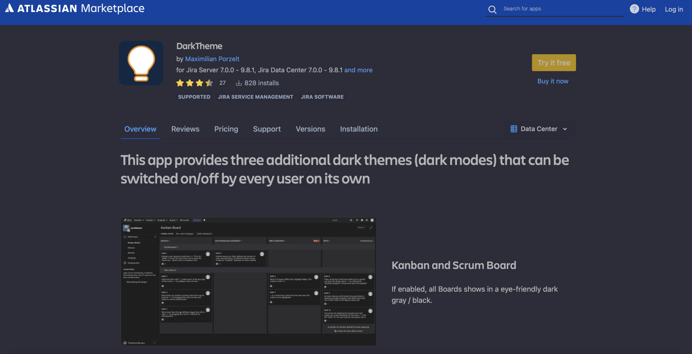
Task: Click the Try it free button
Action: [x=554, y=63]
